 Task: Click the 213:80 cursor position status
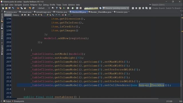169,101
